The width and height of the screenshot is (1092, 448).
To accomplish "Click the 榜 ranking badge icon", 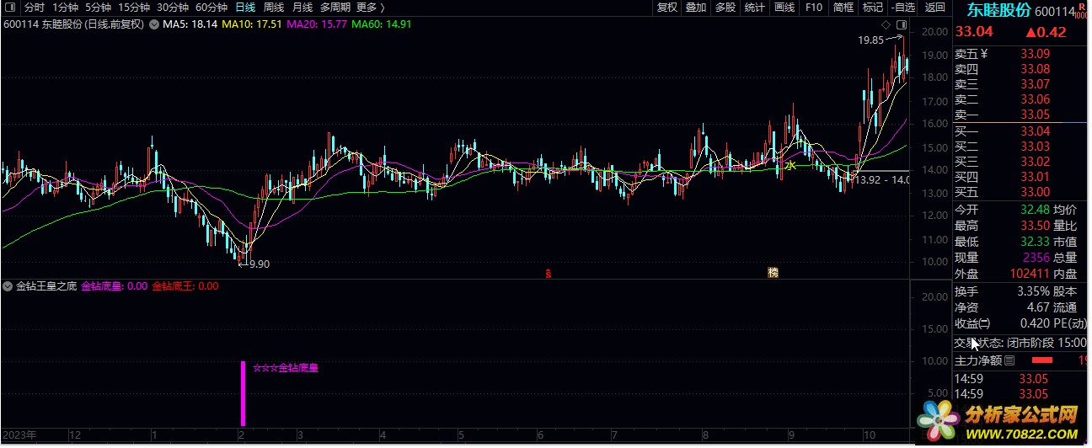I will pyautogui.click(x=773, y=273).
